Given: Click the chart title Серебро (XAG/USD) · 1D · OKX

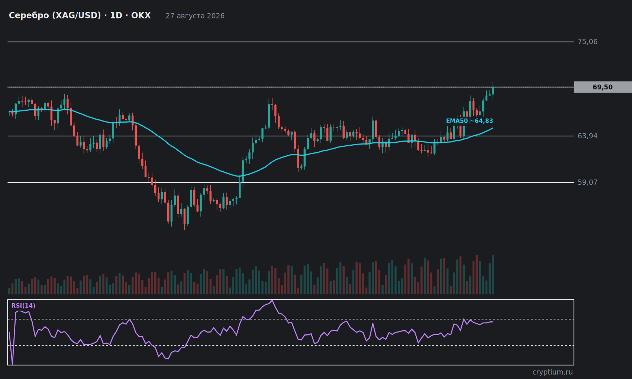Looking at the screenshot, I should point(80,16).
